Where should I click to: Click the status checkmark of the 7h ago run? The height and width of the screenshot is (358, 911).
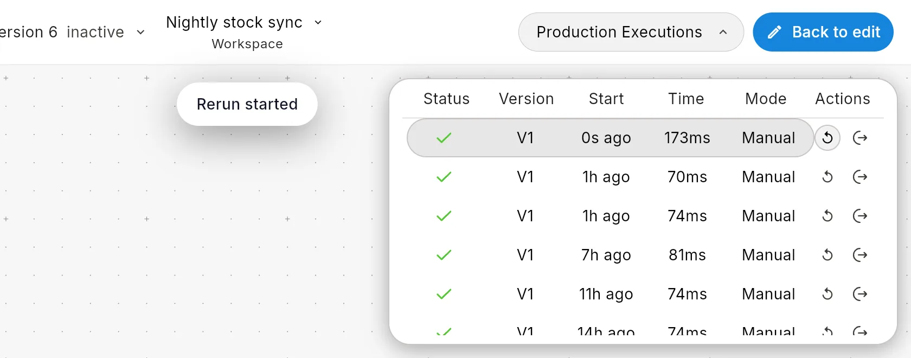click(x=444, y=255)
